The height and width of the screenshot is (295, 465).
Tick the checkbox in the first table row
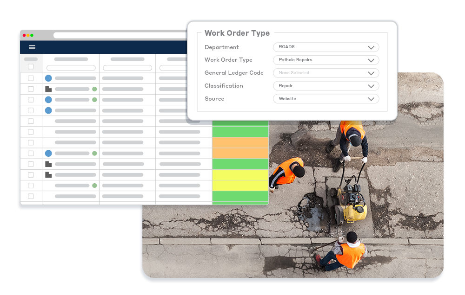(31, 78)
